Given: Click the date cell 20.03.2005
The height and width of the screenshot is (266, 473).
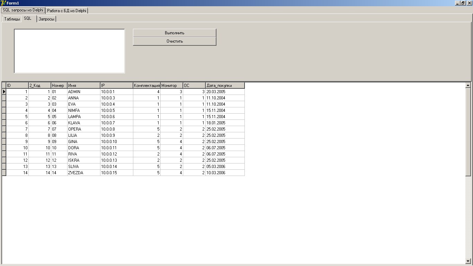Looking at the screenshot, I should tap(225, 92).
